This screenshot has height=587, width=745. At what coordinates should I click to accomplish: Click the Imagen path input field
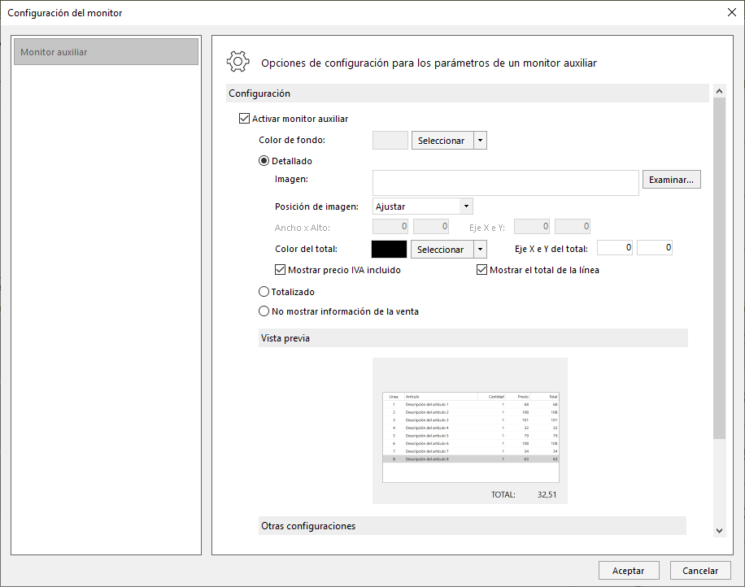(x=506, y=183)
